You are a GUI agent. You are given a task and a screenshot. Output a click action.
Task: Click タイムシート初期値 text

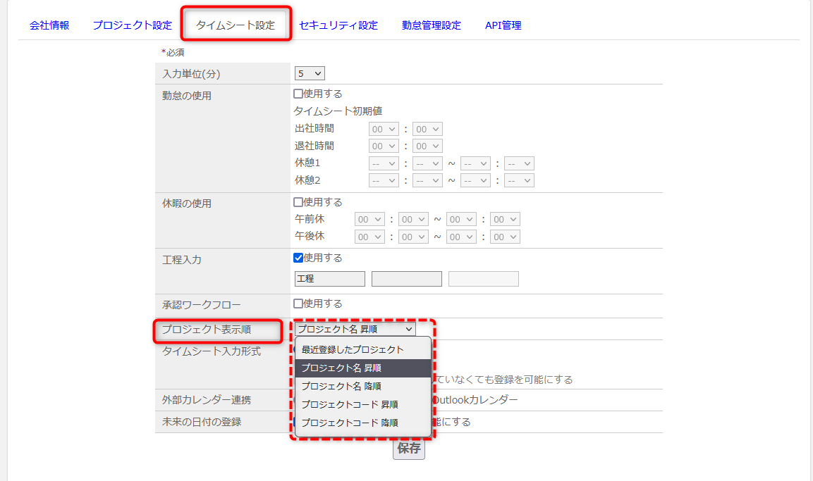[x=338, y=111]
